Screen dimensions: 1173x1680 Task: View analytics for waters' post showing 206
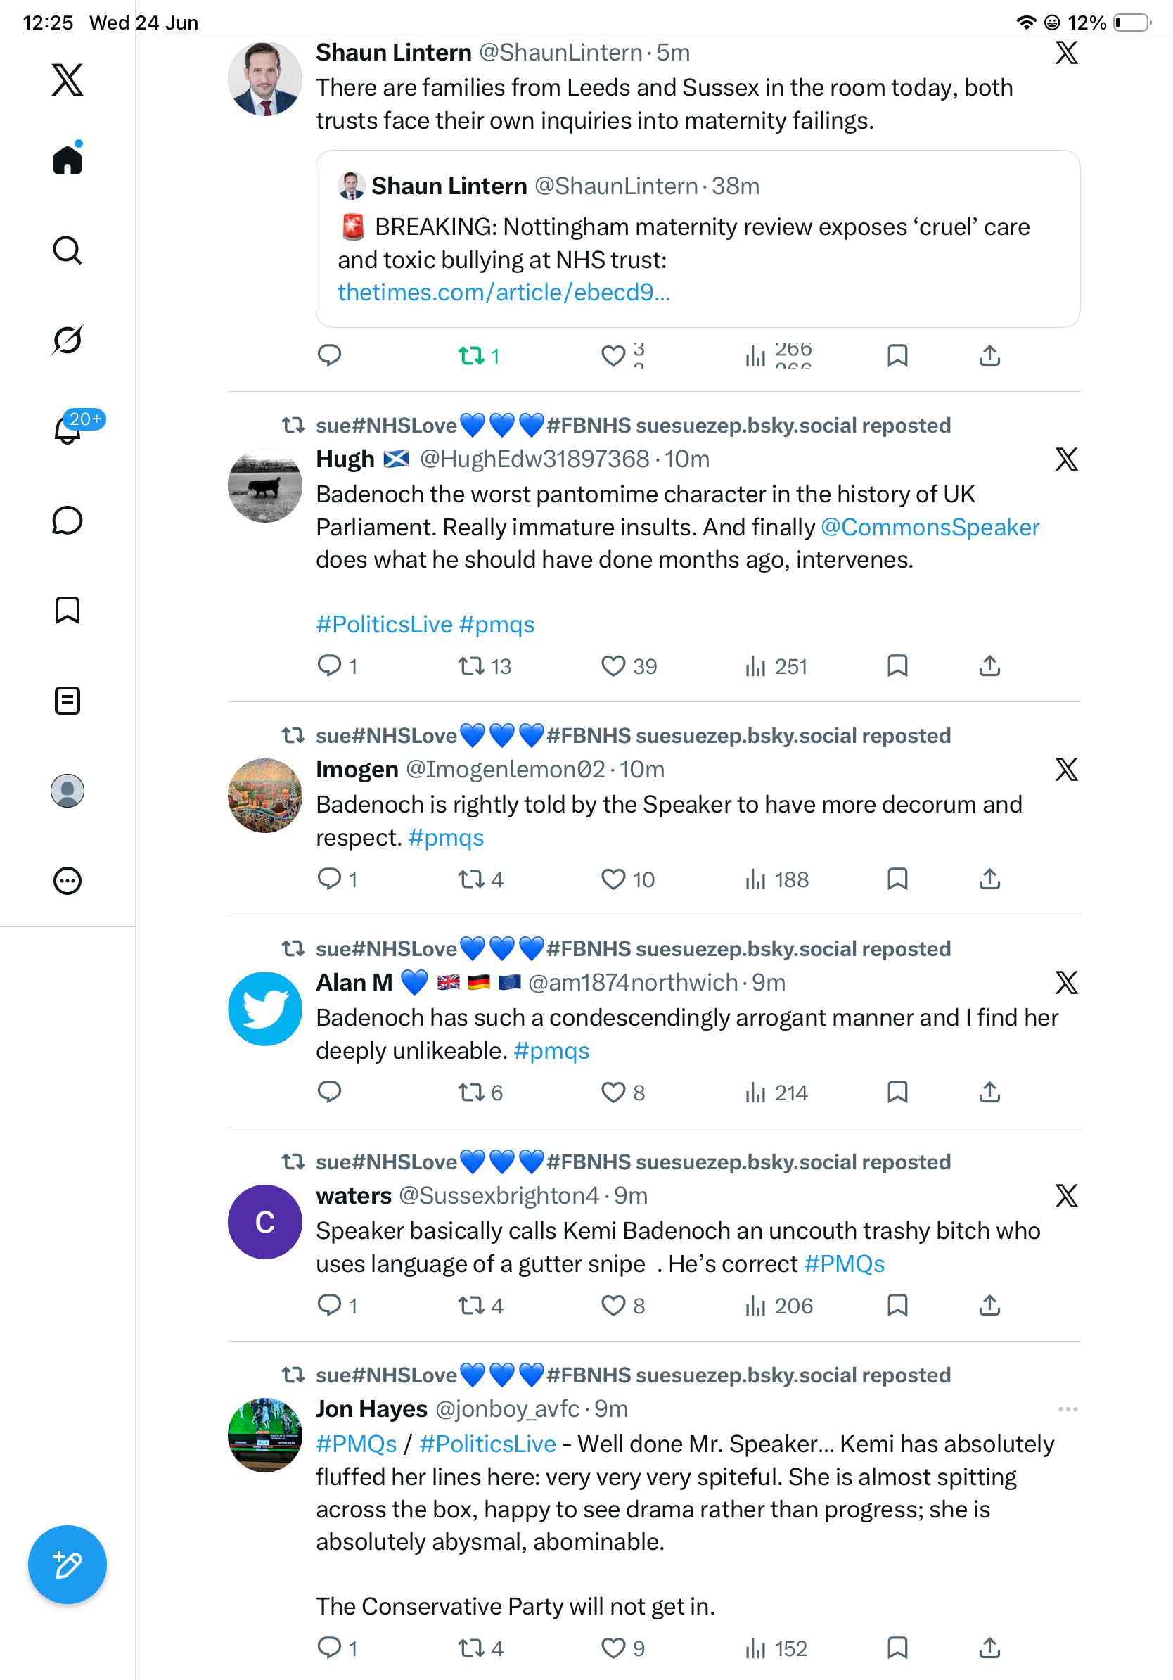click(x=778, y=1306)
